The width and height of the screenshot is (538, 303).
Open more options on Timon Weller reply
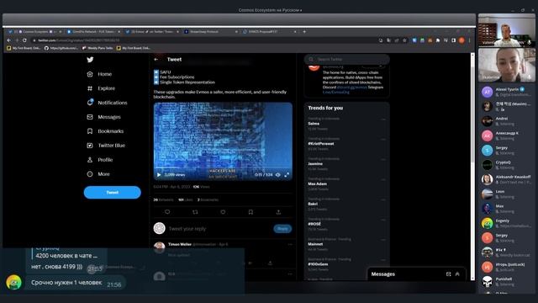[x=290, y=245]
